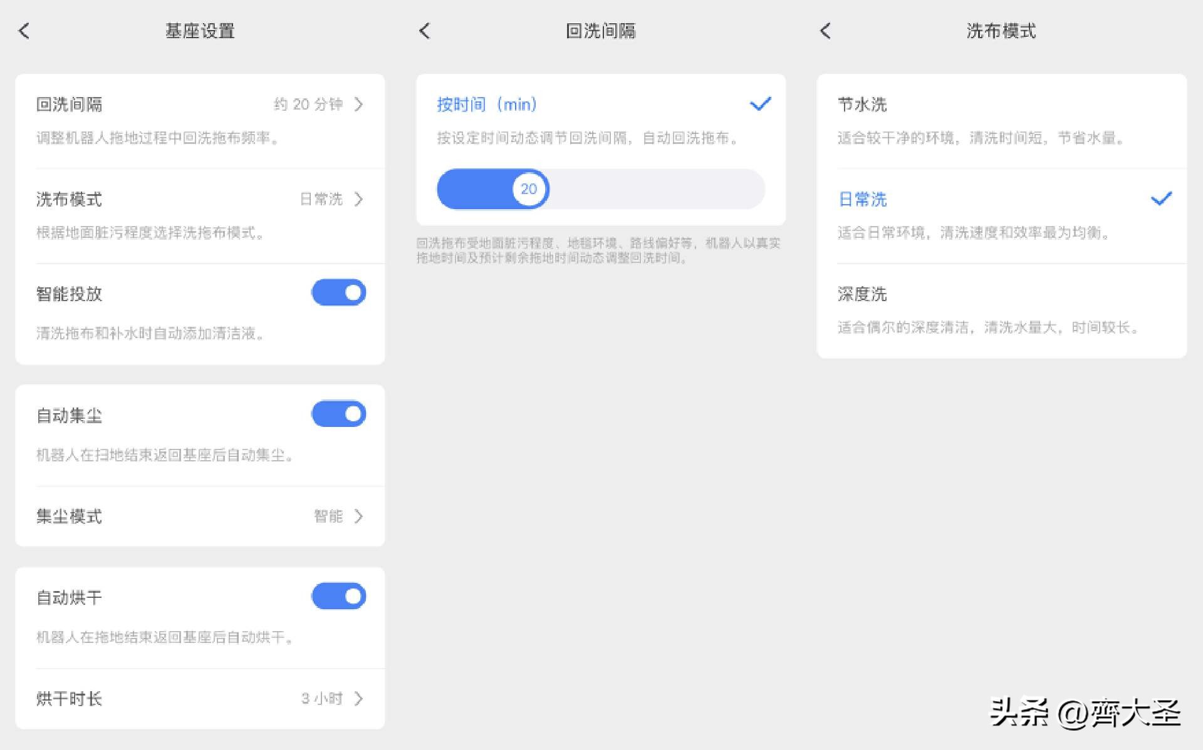
Task: Click the 回洗间隔 page title
Action: click(x=600, y=30)
